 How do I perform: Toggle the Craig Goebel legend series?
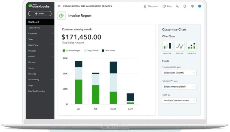click(x=91, y=51)
